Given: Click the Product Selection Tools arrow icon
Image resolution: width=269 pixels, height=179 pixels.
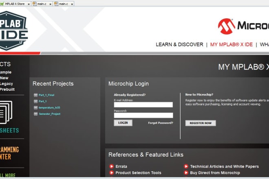Looking at the screenshot, I should click(111, 172).
